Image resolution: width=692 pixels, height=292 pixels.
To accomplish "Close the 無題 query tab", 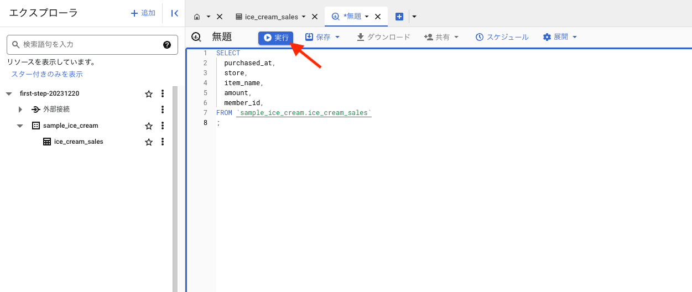I will click(x=378, y=17).
